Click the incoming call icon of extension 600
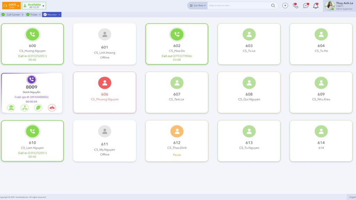 (32, 34)
